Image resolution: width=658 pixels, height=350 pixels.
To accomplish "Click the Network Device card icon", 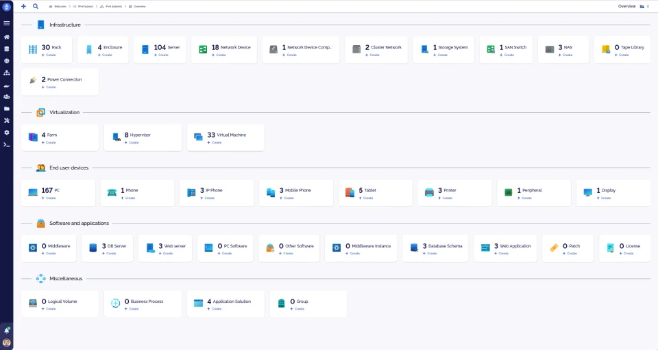I will 203,49.
